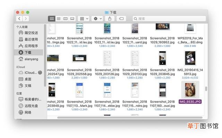Go back with the left arrow

19,18
